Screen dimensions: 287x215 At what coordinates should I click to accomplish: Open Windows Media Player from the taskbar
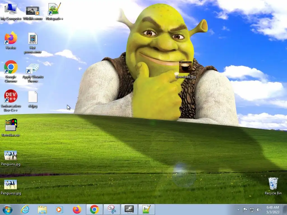coord(59,209)
